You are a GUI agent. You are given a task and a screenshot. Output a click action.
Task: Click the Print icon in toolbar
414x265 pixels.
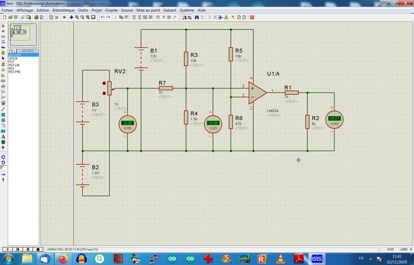point(36,17)
